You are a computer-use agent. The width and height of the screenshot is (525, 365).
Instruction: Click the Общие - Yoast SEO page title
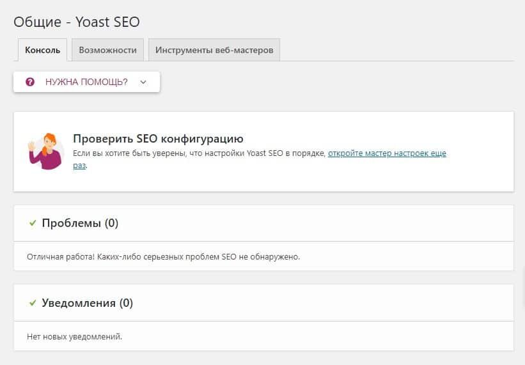77,22
